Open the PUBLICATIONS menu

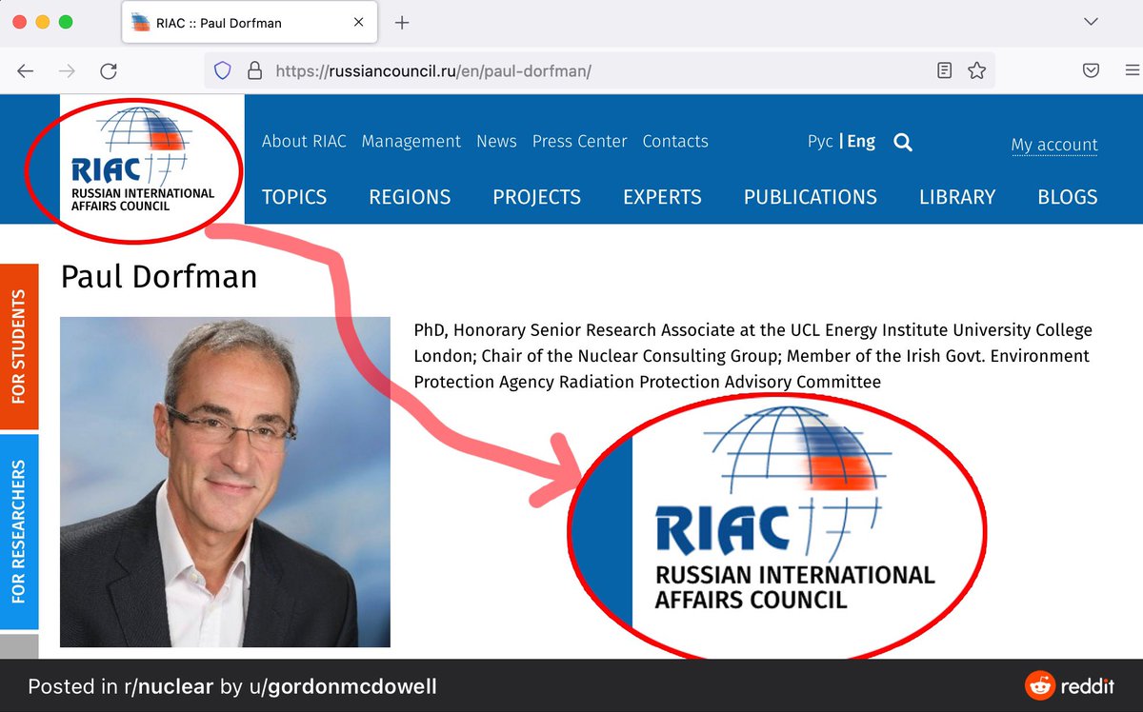pyautogui.click(x=811, y=197)
